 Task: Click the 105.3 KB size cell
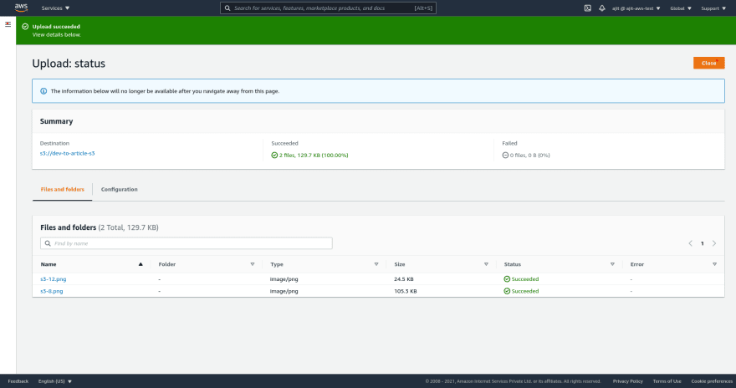coord(406,291)
